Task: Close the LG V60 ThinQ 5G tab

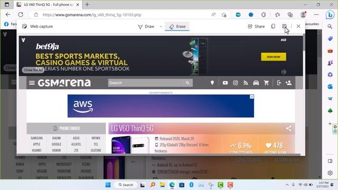Action: tap(78, 5)
